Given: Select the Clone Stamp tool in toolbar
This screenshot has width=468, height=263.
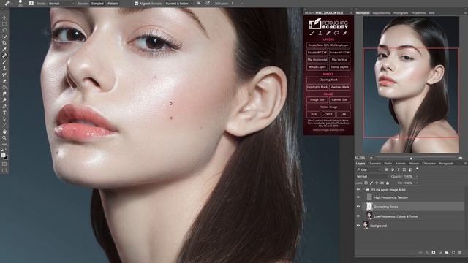Looking at the screenshot, I should (4, 68).
